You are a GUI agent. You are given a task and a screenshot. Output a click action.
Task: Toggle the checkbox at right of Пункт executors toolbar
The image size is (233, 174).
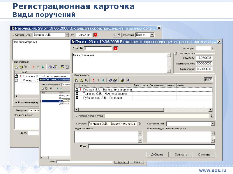tap(206, 79)
